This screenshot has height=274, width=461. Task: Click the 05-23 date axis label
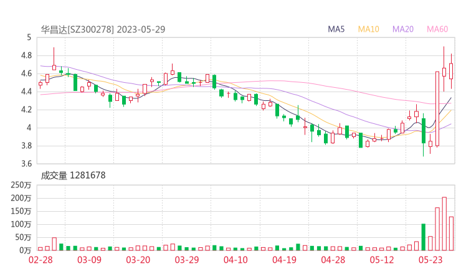430,260
